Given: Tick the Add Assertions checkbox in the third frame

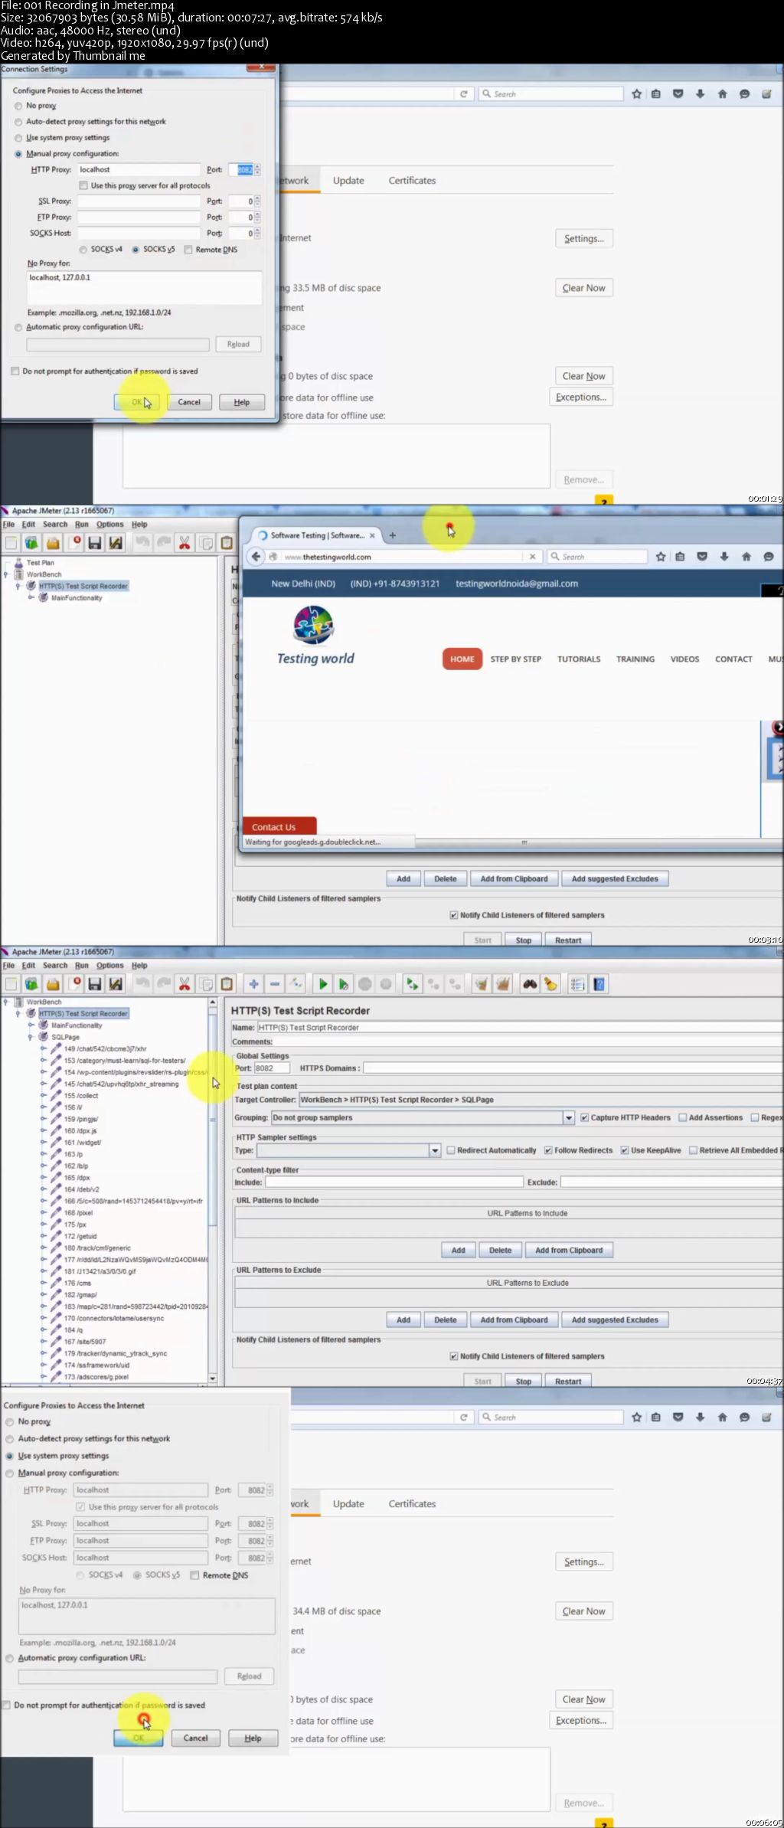Looking at the screenshot, I should [x=683, y=1117].
